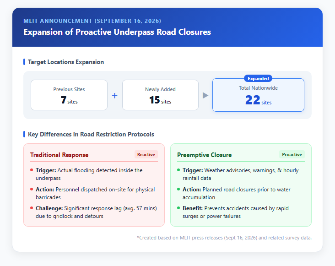
Task: Click the 'Action: Personnel dispatched on-site' bullet text
Action: [x=95, y=193]
